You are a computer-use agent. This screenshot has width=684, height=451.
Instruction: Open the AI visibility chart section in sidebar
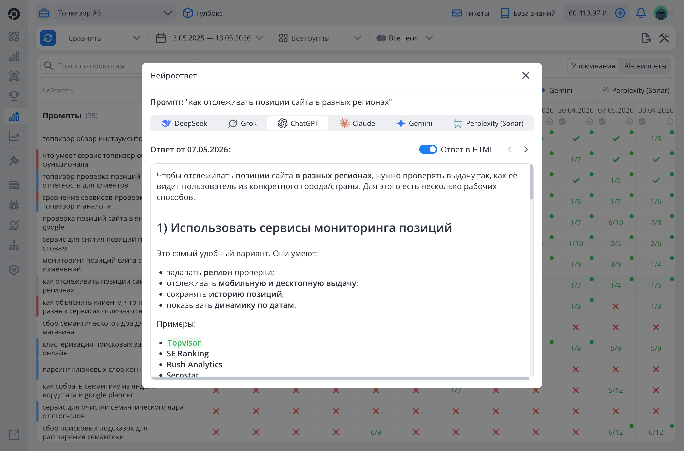tap(14, 116)
